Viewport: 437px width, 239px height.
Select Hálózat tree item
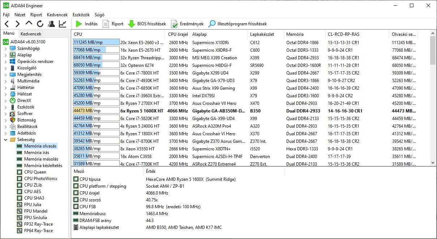pos(25,94)
